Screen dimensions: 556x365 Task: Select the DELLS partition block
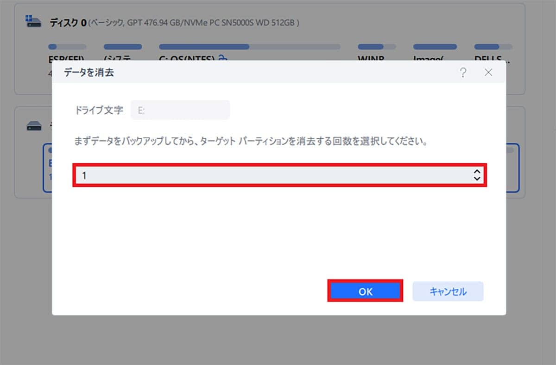point(493,47)
